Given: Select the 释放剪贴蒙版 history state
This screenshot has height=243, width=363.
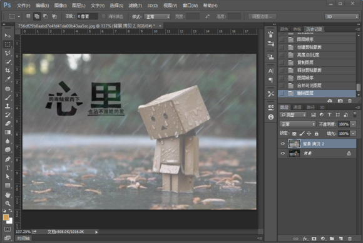Looking at the screenshot, I should (x=317, y=70).
